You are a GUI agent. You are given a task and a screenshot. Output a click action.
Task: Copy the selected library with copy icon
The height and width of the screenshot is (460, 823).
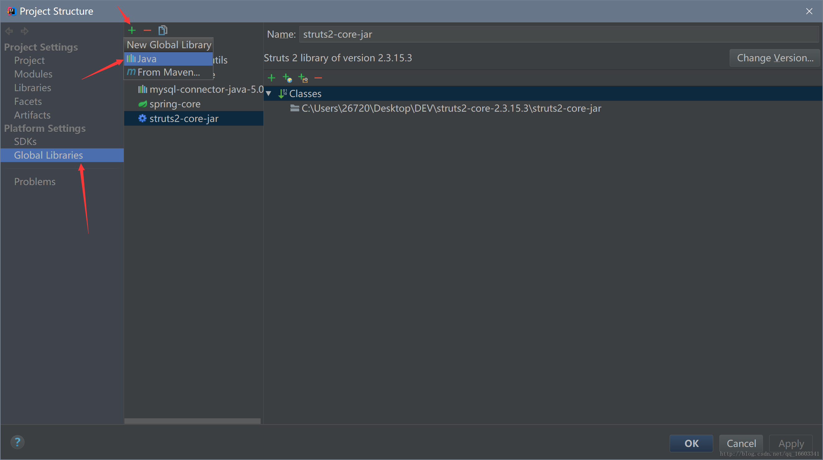(163, 30)
